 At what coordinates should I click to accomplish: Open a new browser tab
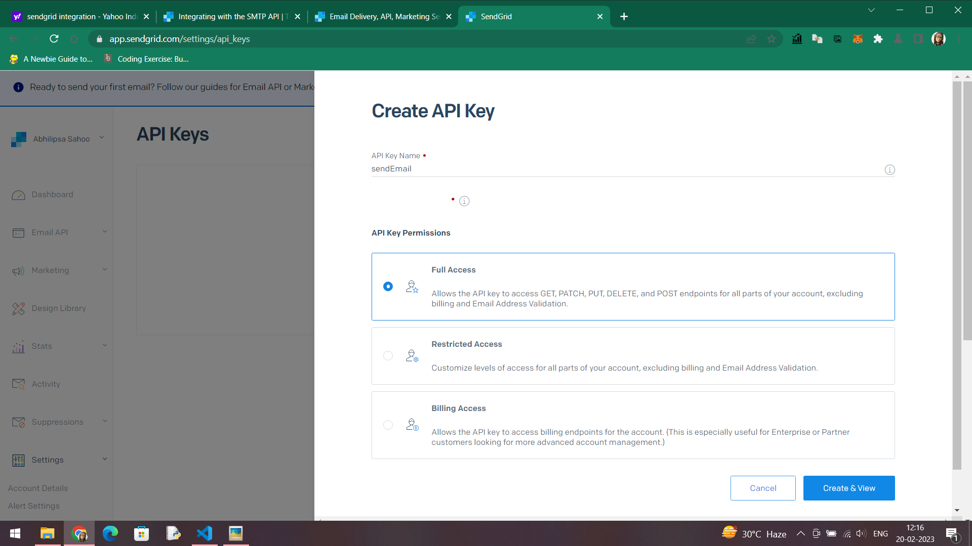(x=624, y=17)
